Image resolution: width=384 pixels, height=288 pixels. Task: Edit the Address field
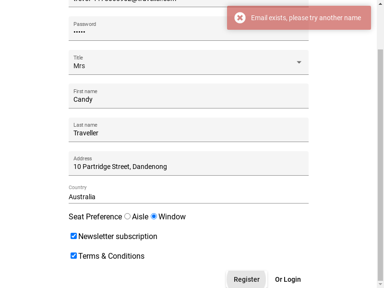188,167
